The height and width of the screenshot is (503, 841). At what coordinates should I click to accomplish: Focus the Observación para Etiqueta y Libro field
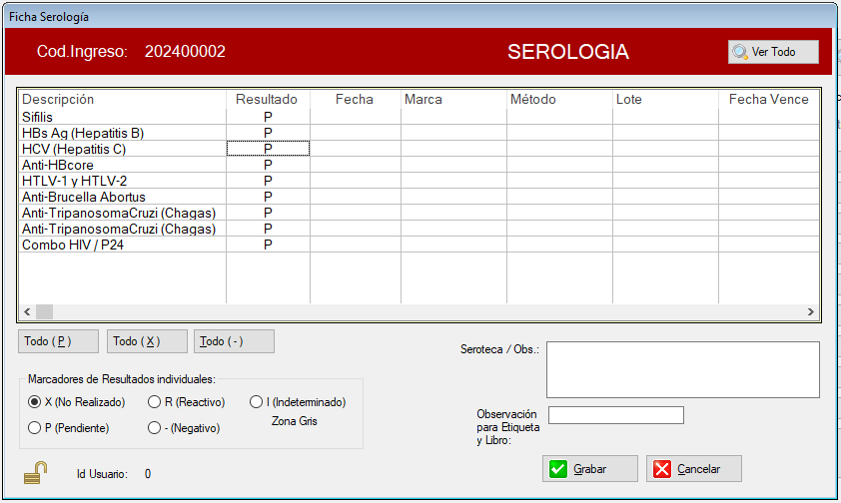pyautogui.click(x=615, y=415)
